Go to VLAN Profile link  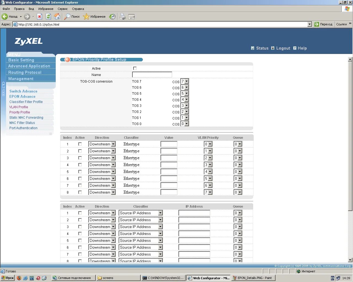click(19, 107)
